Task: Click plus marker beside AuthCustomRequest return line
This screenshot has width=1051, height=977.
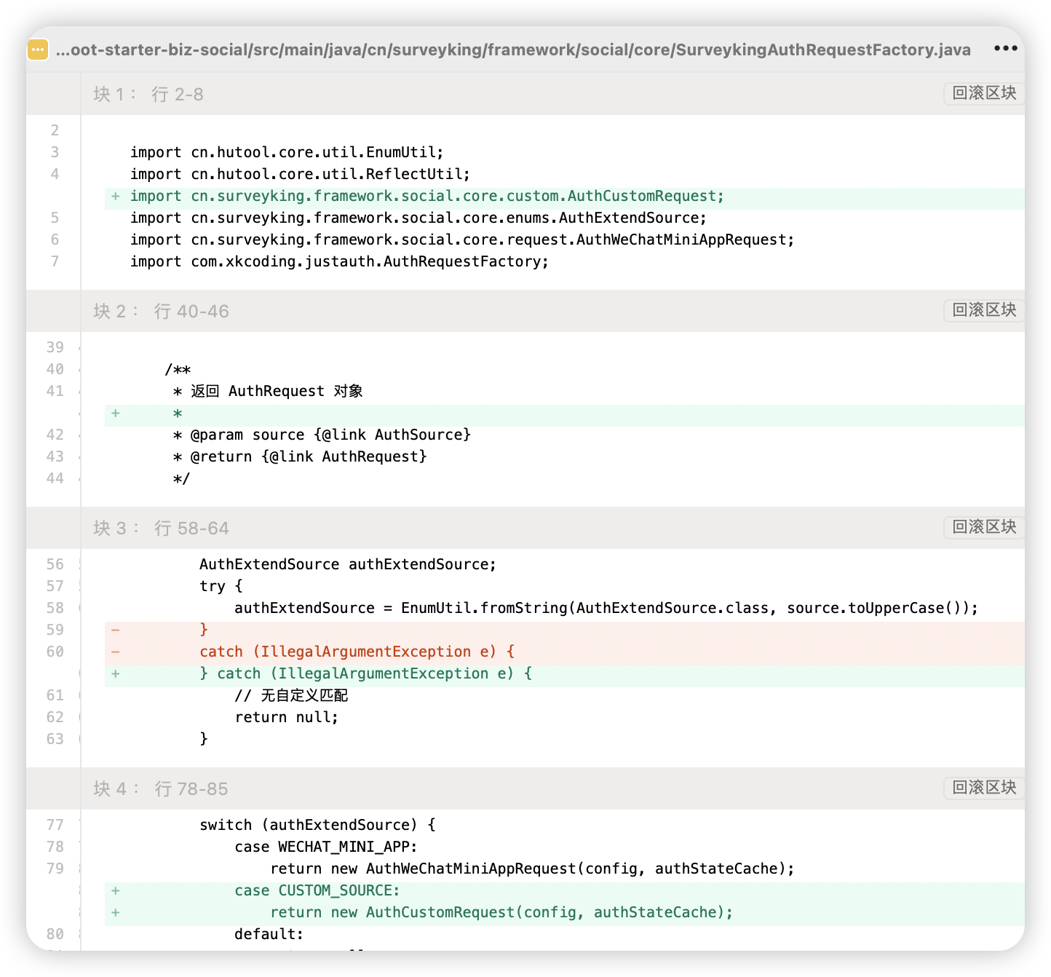Action: [x=116, y=912]
